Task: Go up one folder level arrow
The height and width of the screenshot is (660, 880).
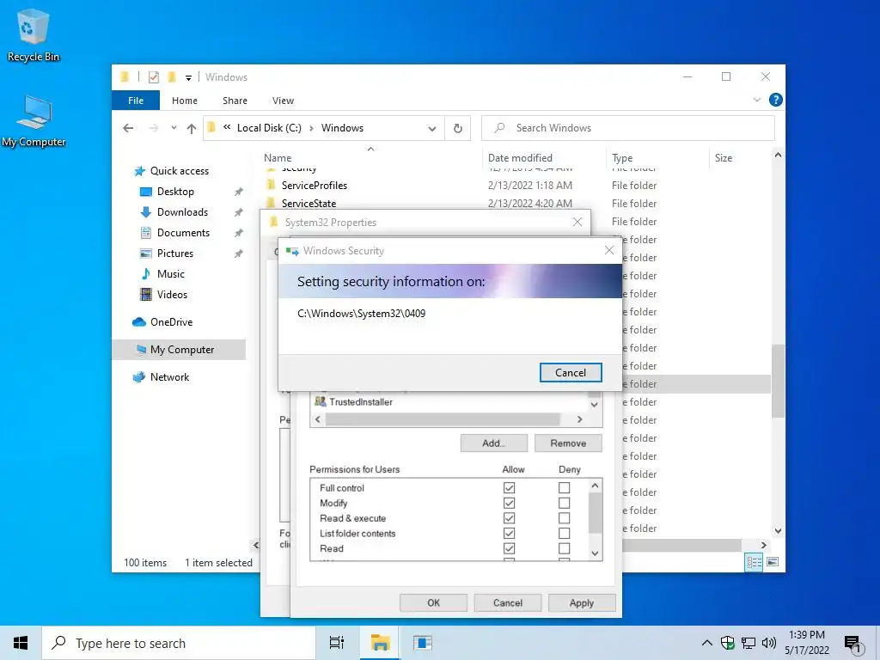Action: (192, 129)
